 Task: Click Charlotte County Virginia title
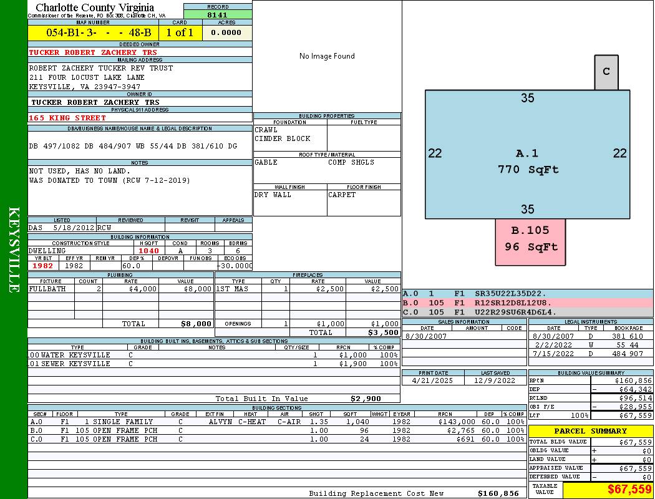(95, 7)
